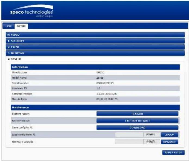Click the Model Name value
The width and height of the screenshot is (189, 161).
pyautogui.click(x=100, y=78)
